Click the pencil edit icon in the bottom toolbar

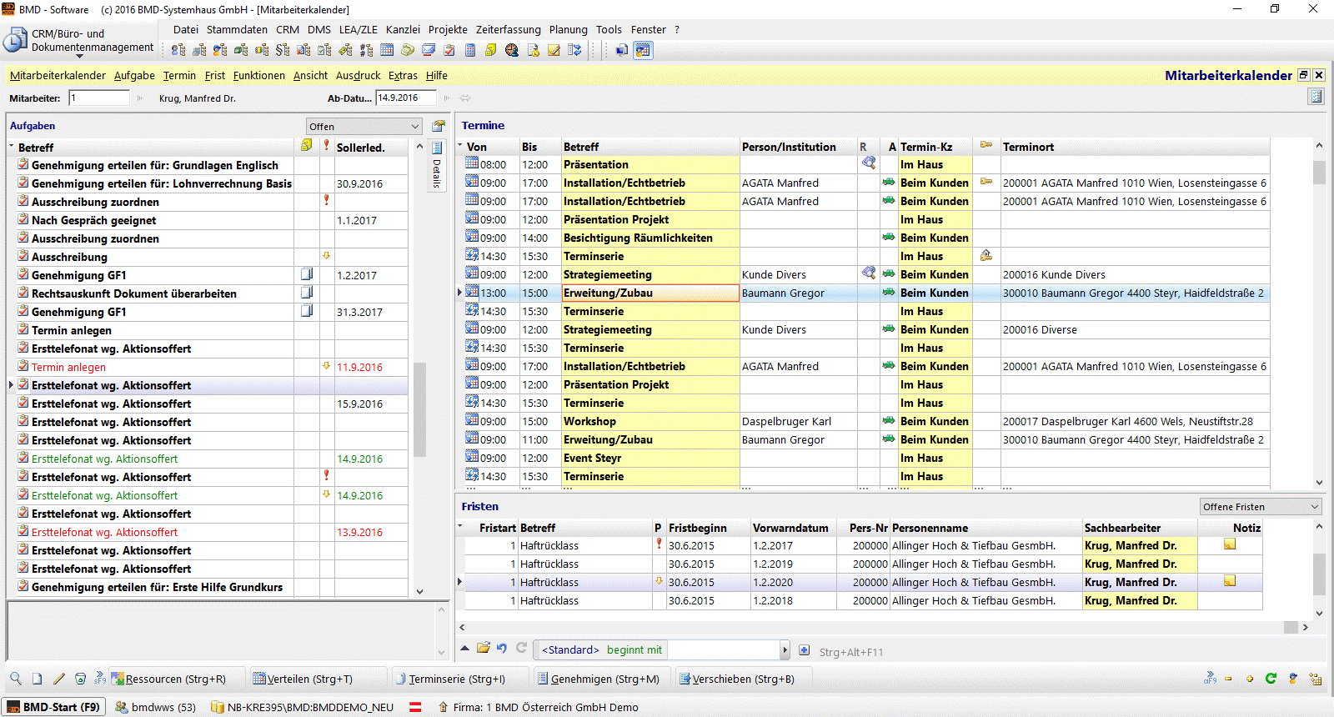58,679
